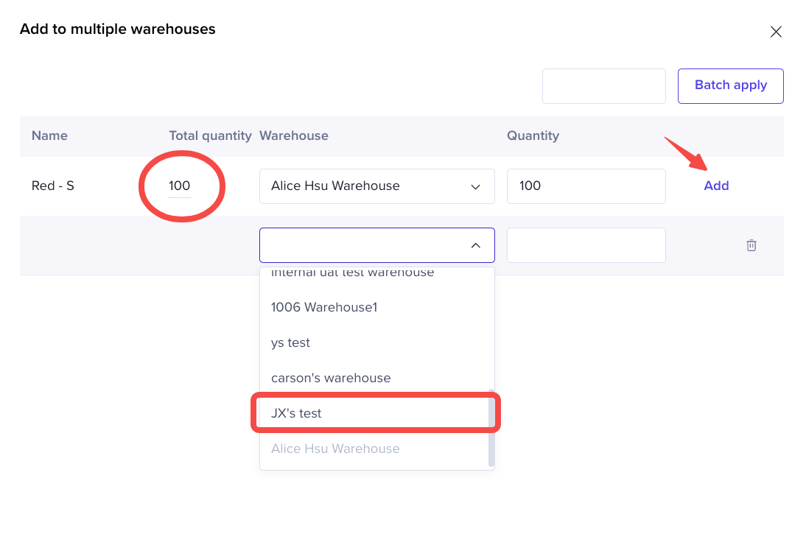Click the warehouse list scrollbar

coord(491,427)
